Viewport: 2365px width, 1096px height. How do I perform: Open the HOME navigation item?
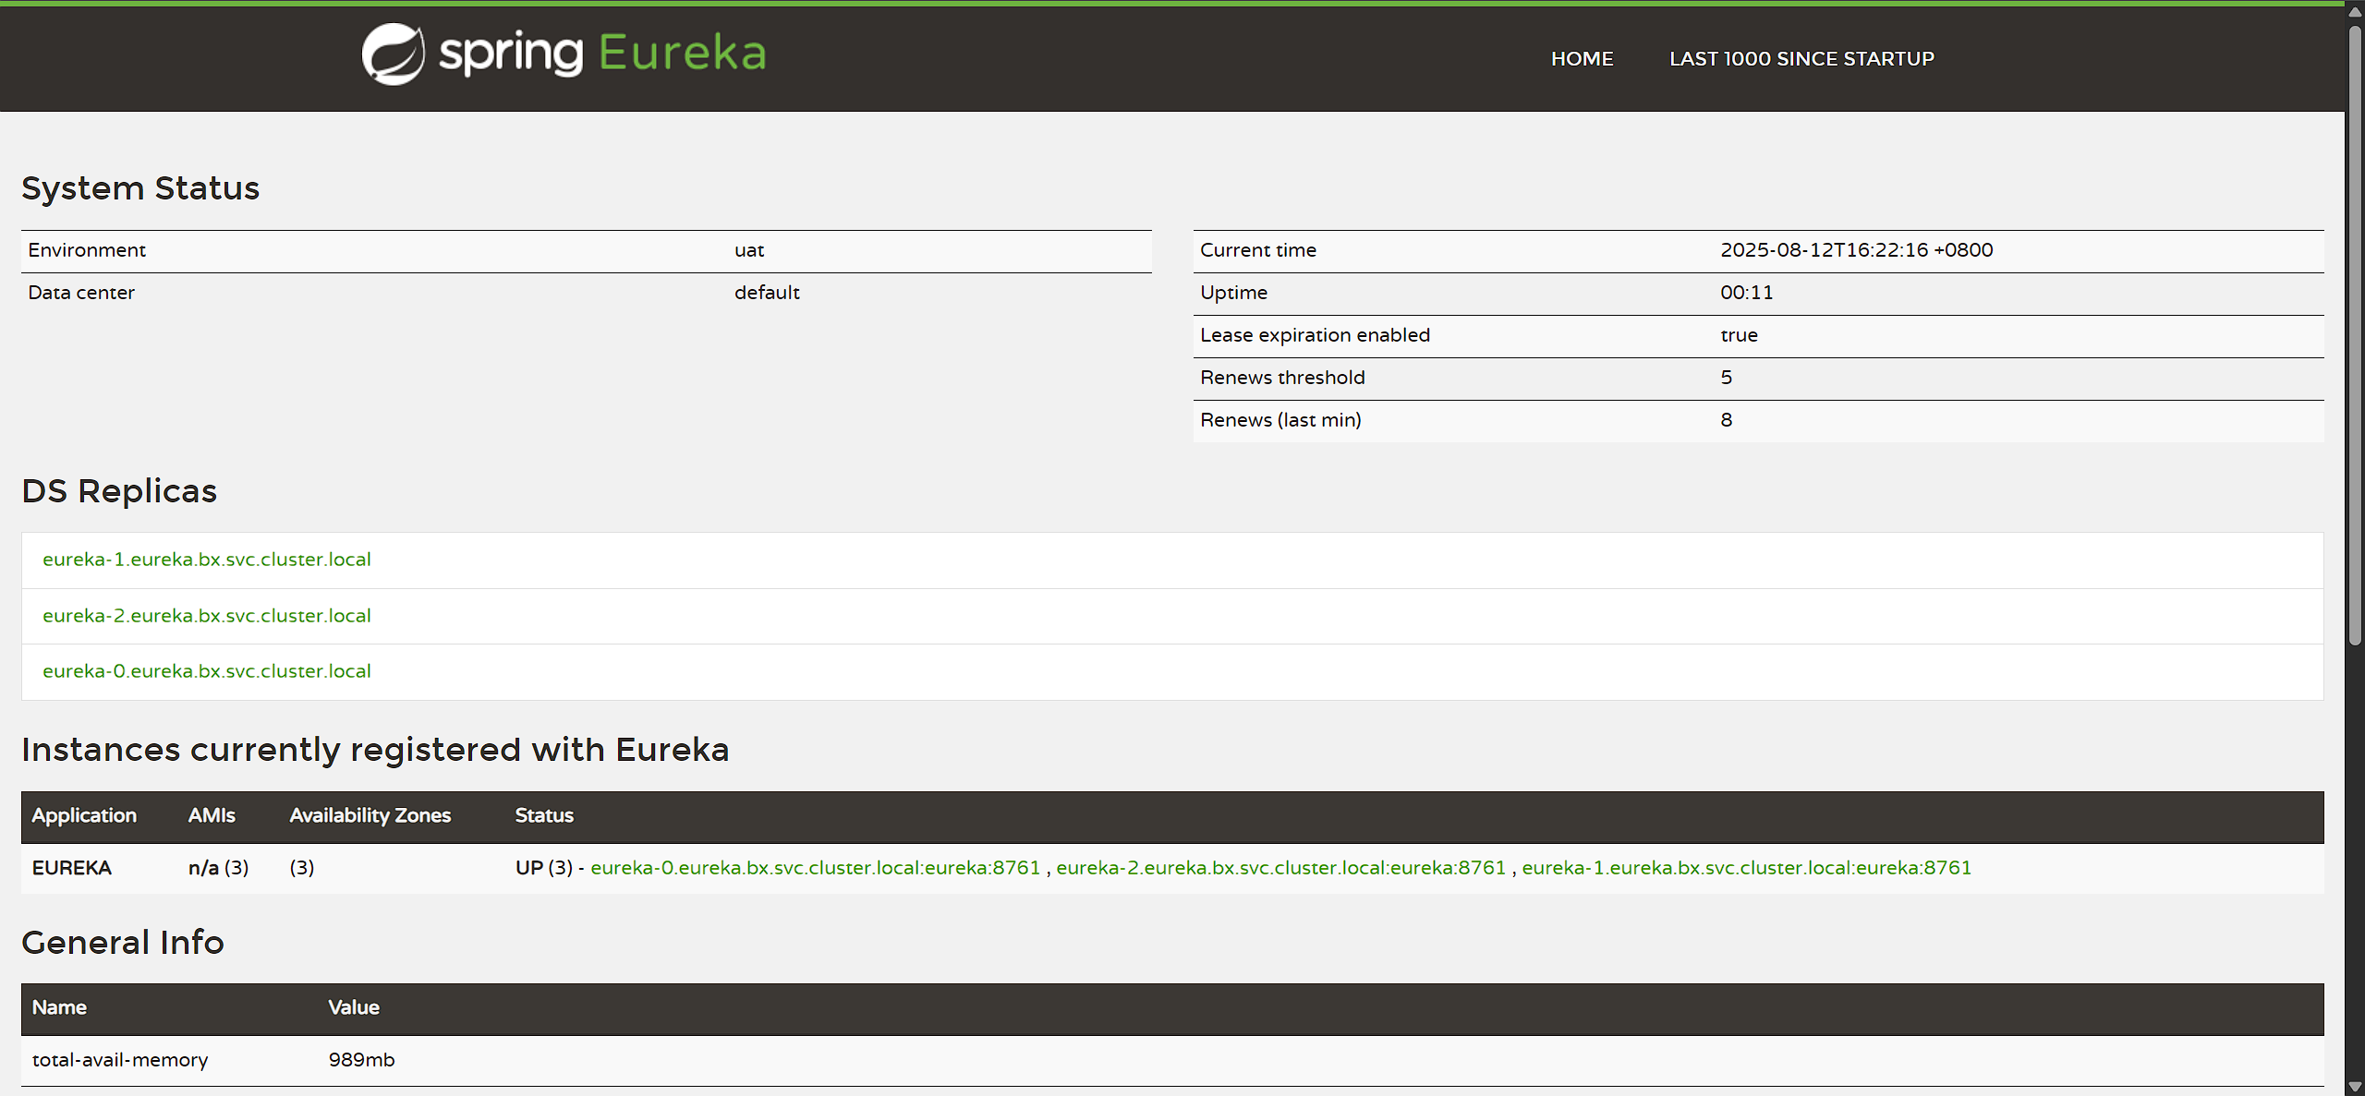coord(1582,59)
